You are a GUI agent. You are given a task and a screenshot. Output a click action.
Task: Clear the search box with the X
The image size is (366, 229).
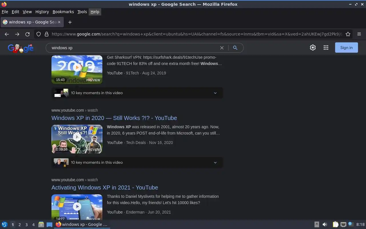[222, 48]
